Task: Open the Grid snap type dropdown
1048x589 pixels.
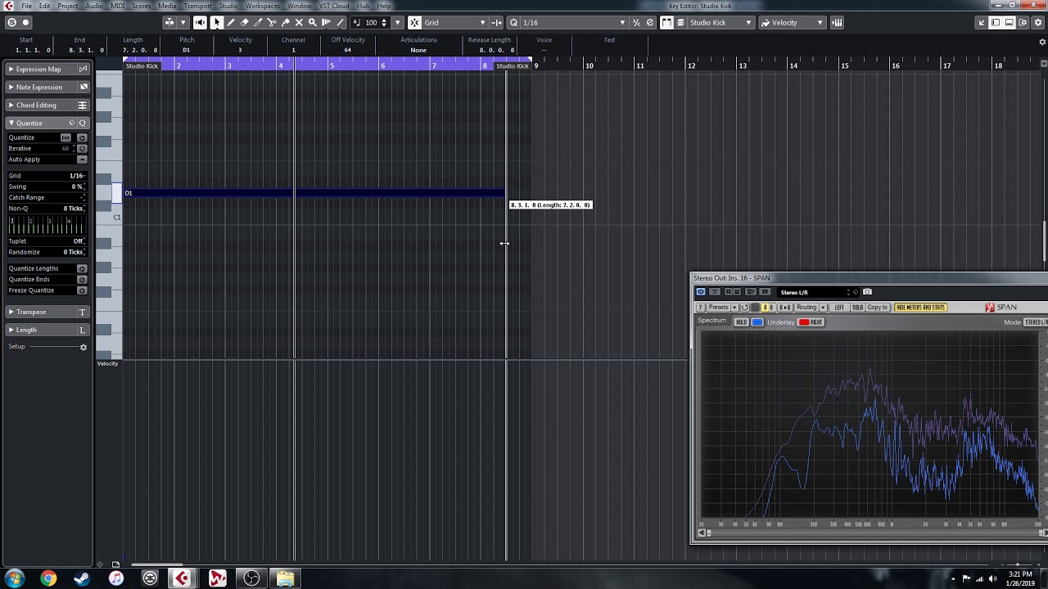Action: 456,23
